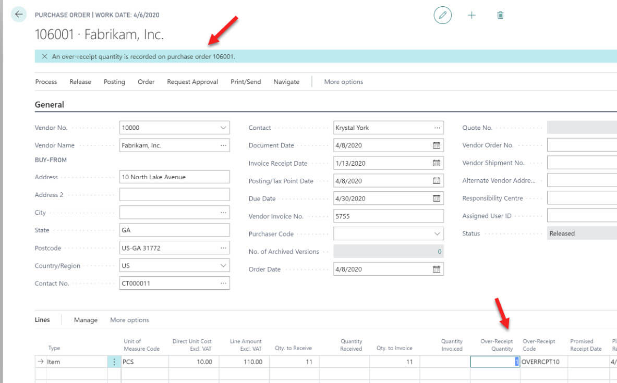Click More options in the action bar
Image resolution: width=617 pixels, height=383 pixels.
pyautogui.click(x=343, y=82)
